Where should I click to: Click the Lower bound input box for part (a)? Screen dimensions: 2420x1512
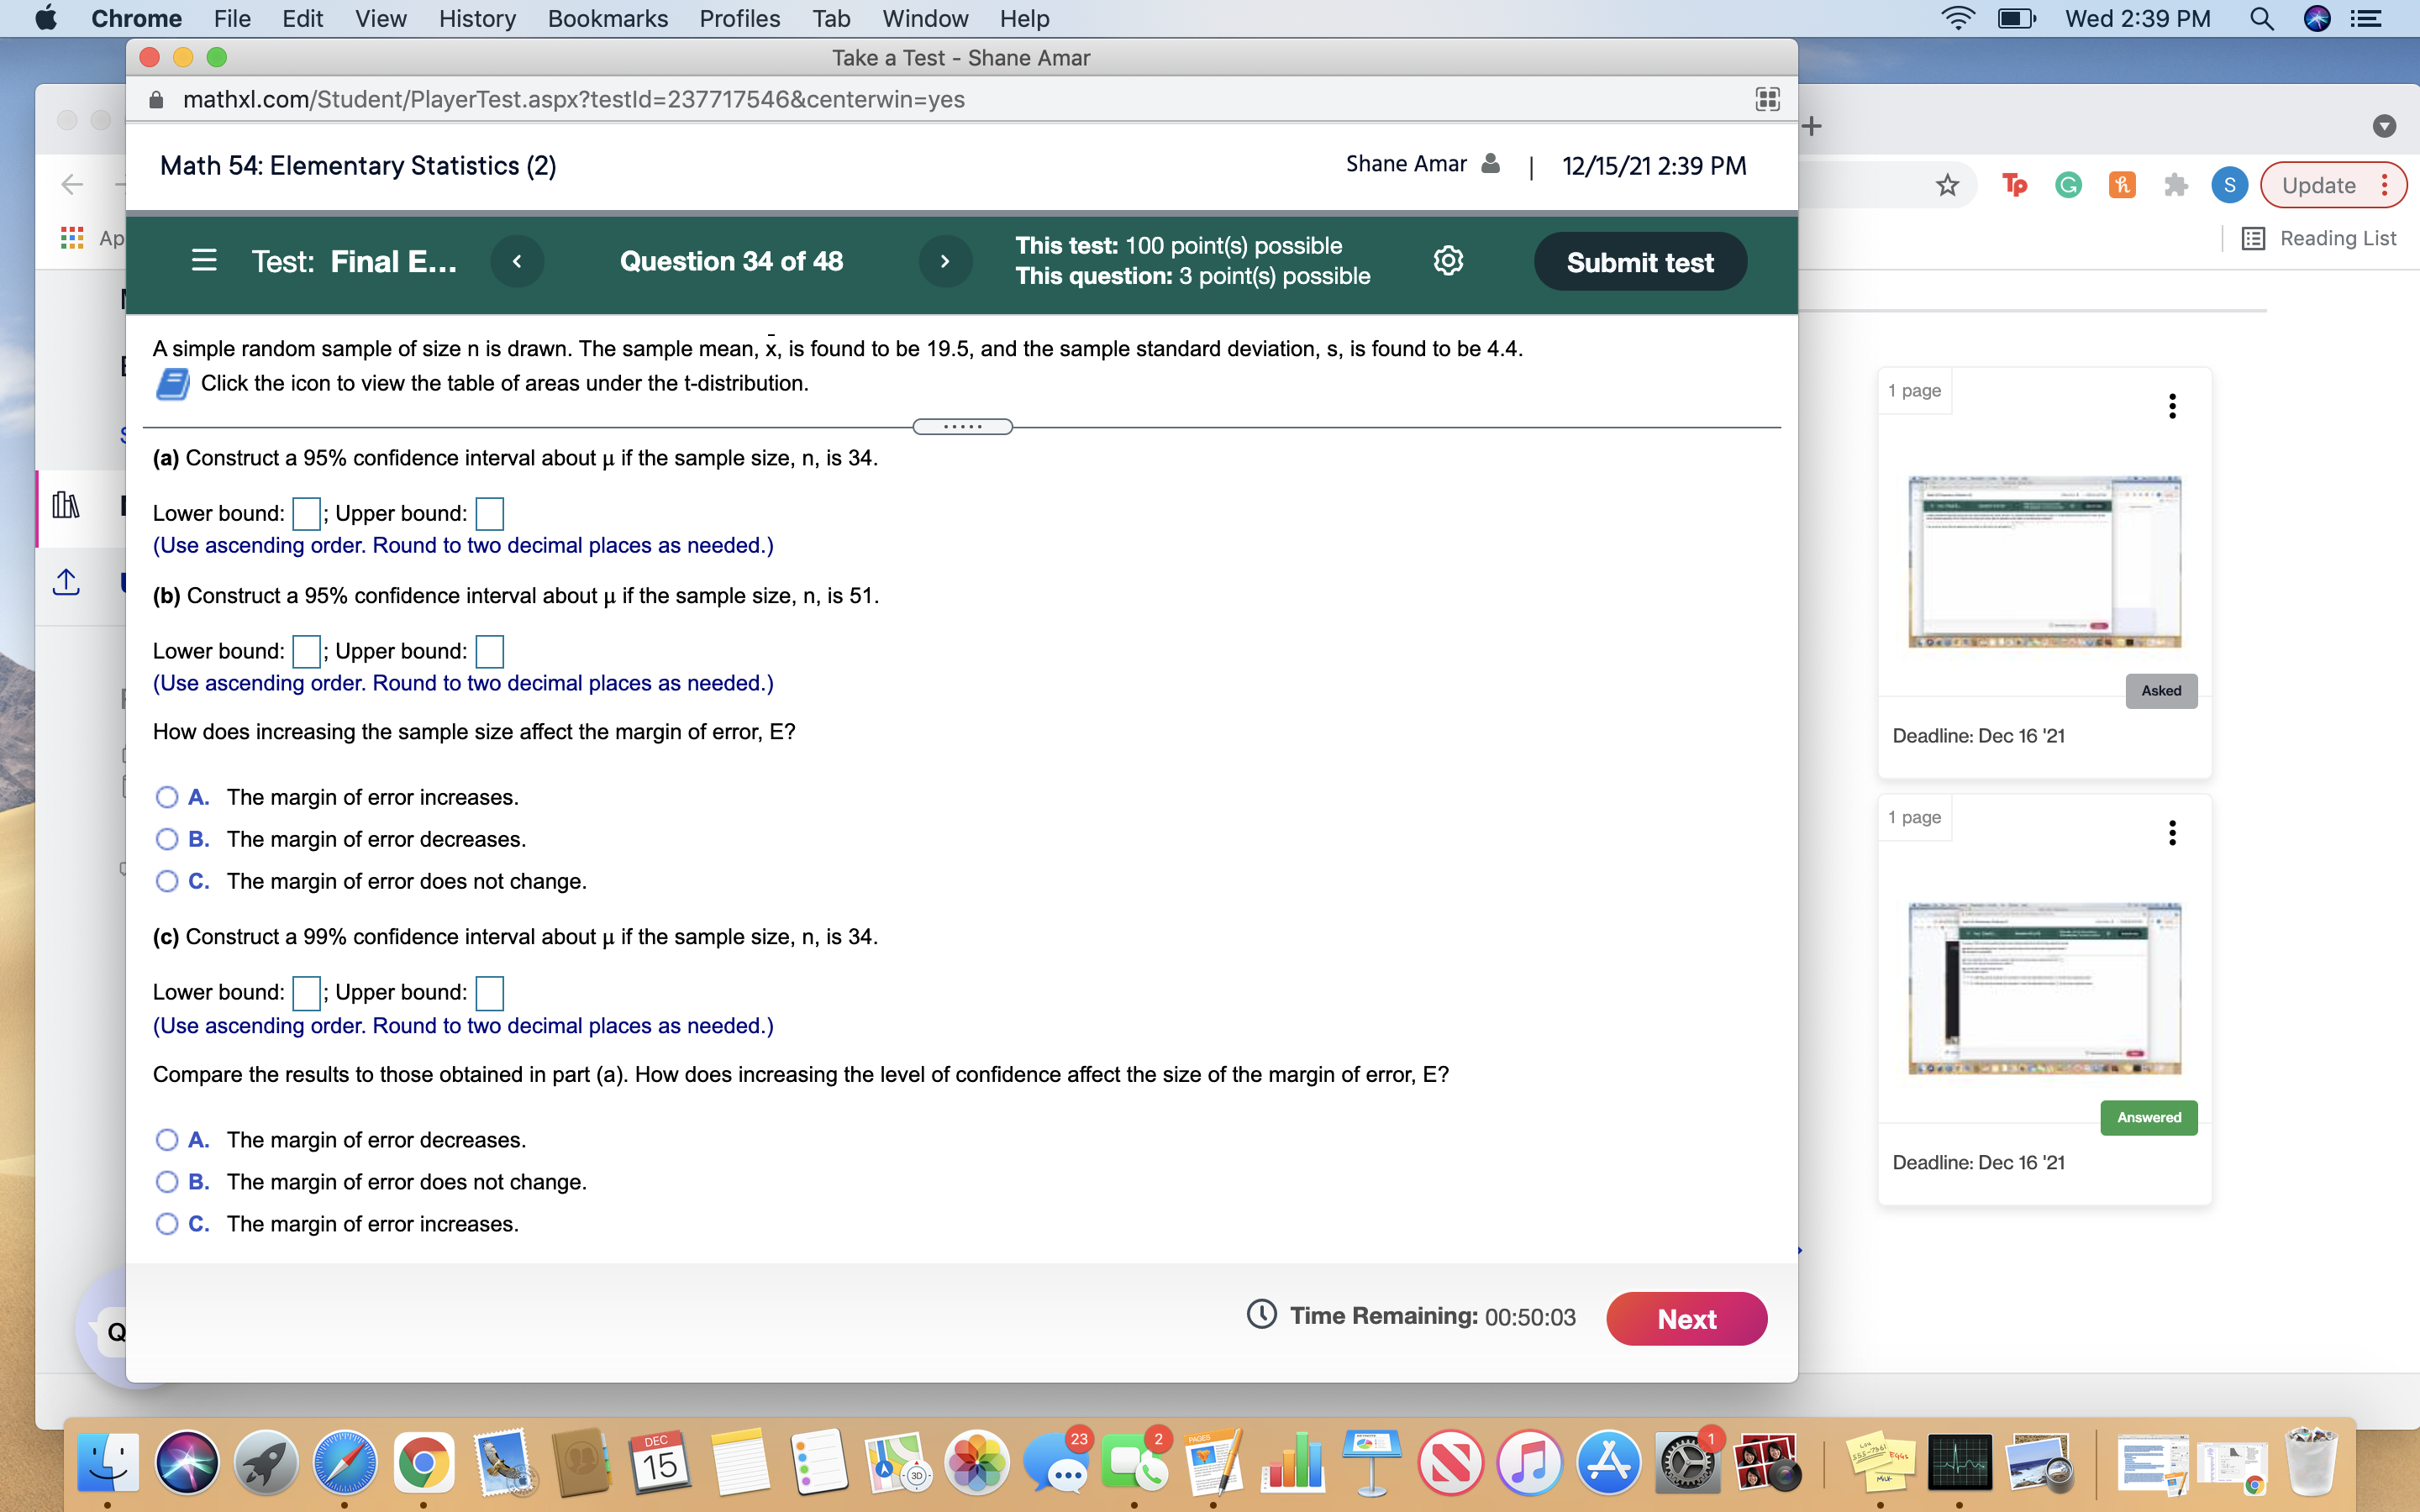point(305,513)
